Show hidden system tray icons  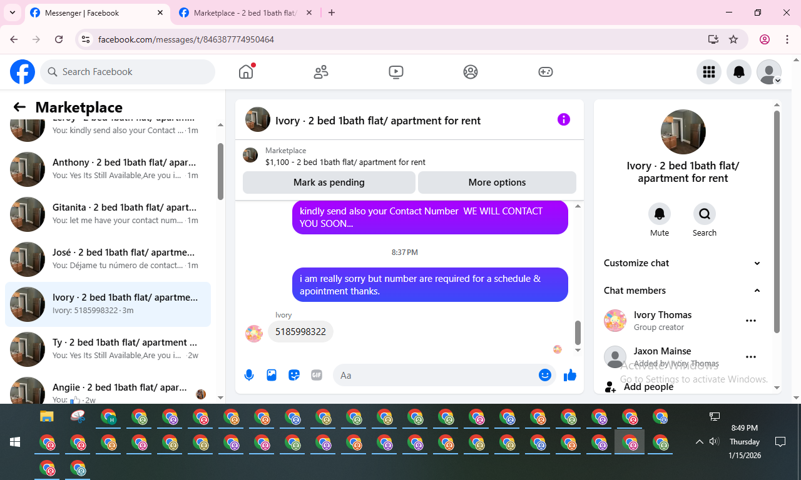pyautogui.click(x=699, y=442)
